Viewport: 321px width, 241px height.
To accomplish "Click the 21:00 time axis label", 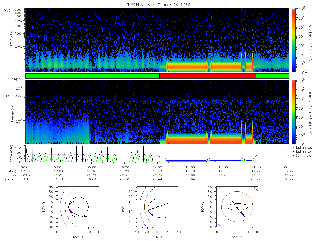I will coord(256,167).
